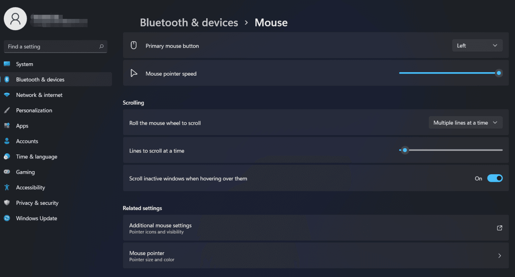The image size is (515, 277).
Task: Turn off Scroll inactive windows toggle
Action: (495, 178)
